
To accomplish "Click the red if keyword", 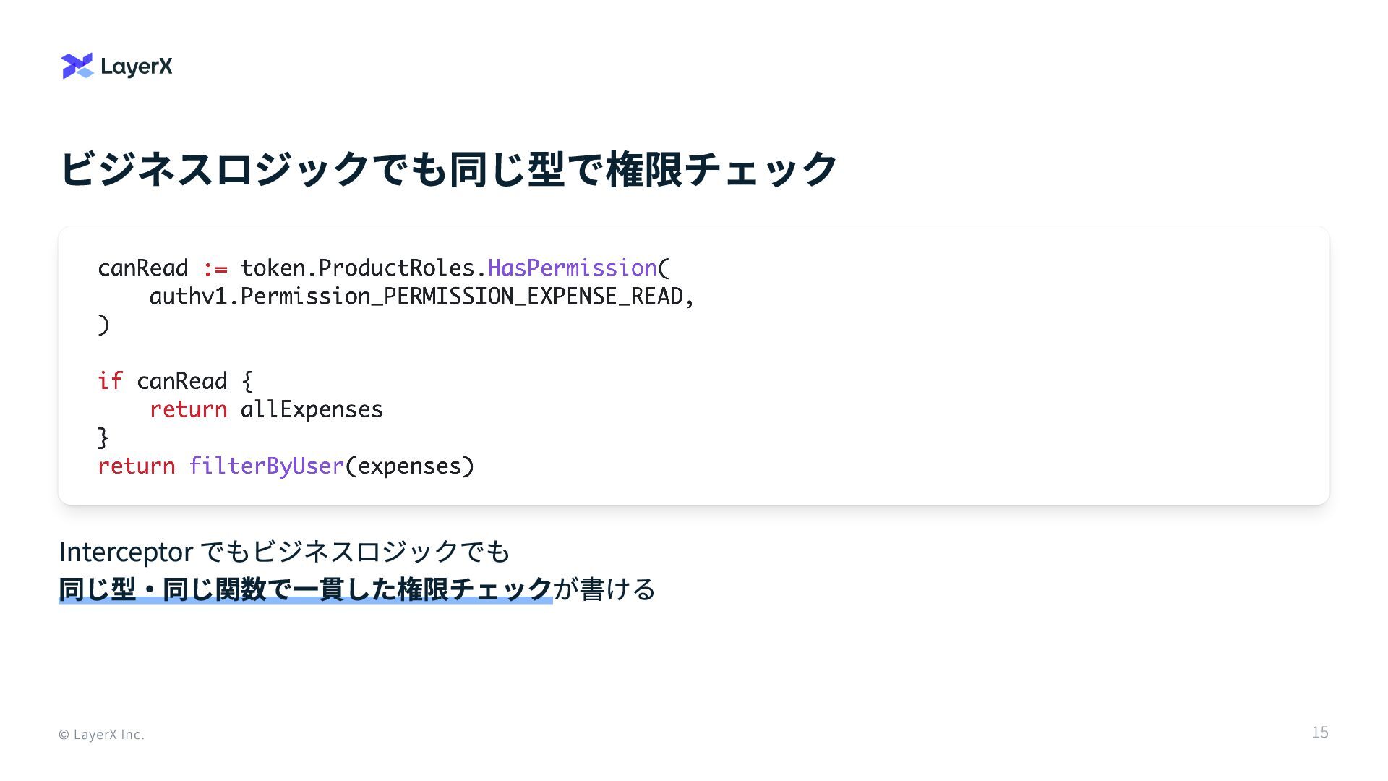I will (x=110, y=381).
